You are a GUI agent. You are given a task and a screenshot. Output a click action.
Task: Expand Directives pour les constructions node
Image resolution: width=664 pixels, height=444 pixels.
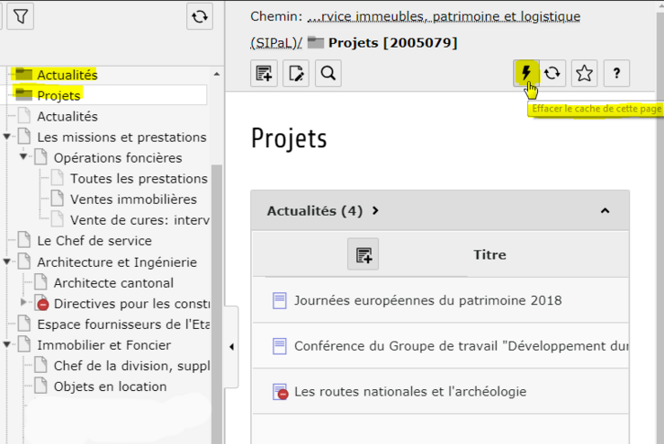[24, 303]
